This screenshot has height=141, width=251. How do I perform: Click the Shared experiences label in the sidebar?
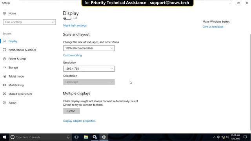(x=20, y=94)
